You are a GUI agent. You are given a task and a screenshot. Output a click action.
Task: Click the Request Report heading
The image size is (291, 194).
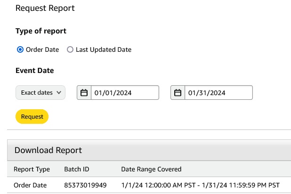45,8
